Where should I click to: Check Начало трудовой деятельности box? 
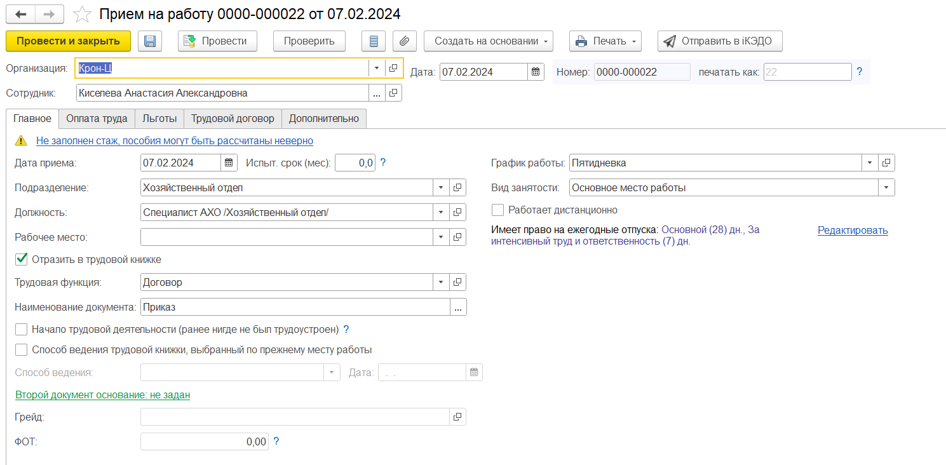(22, 330)
